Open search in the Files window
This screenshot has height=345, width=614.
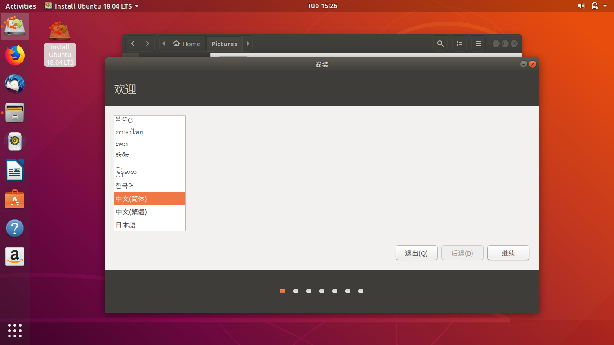click(x=440, y=44)
